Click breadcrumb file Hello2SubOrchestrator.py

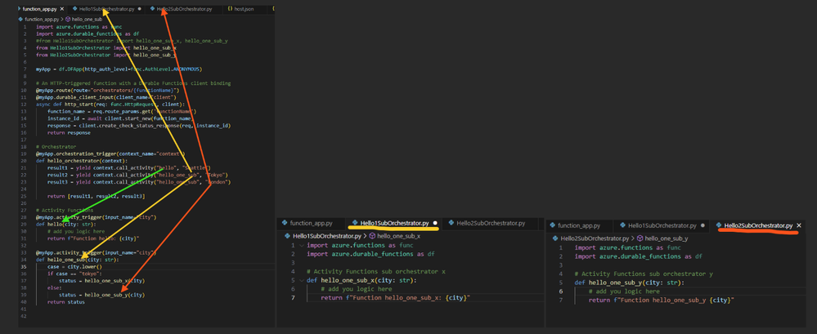pos(596,238)
